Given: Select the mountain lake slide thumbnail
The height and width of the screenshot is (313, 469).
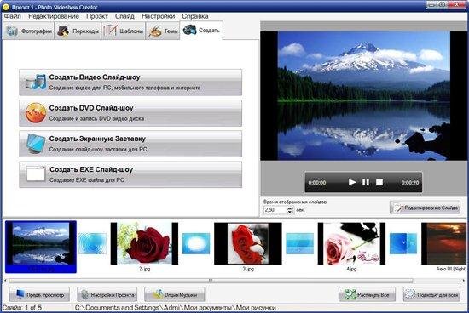Looking at the screenshot, I should [x=41, y=247].
